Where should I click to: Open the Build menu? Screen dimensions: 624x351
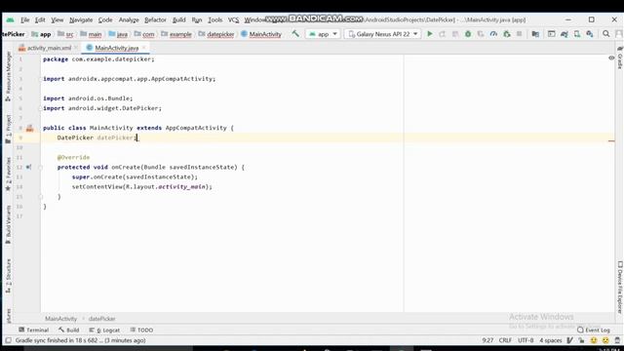pos(178,19)
